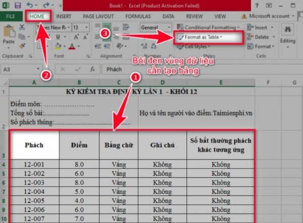Click the Microsoft account button

pyautogui.click(x=268, y=16)
